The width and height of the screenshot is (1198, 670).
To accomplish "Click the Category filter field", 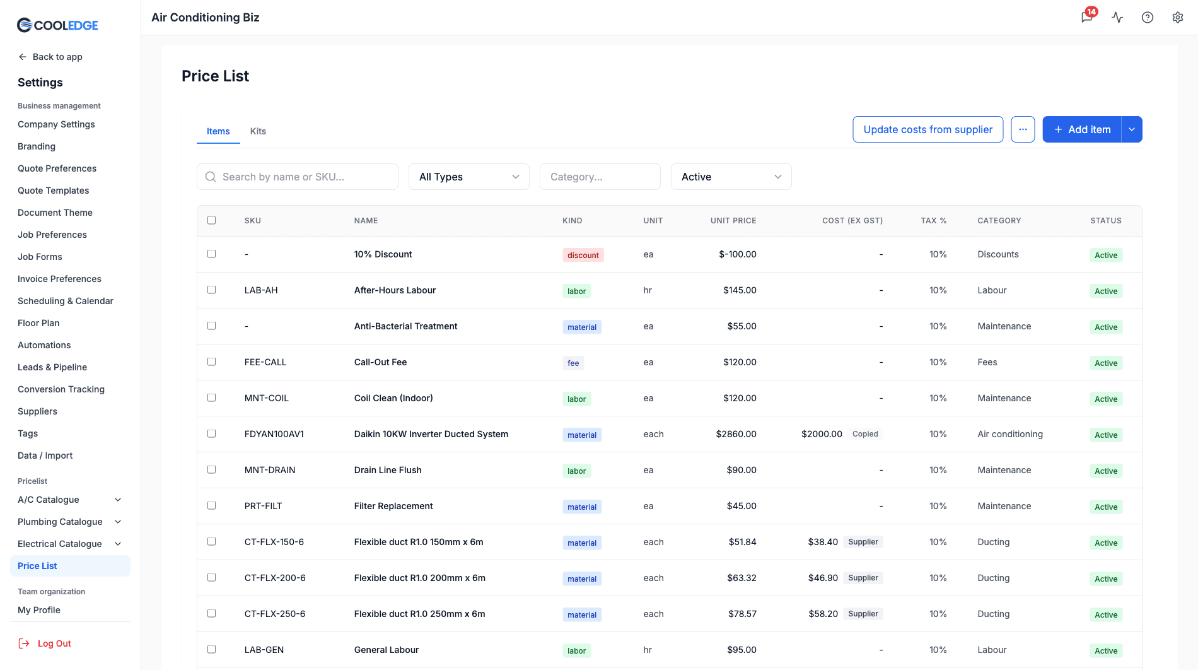I will [600, 177].
